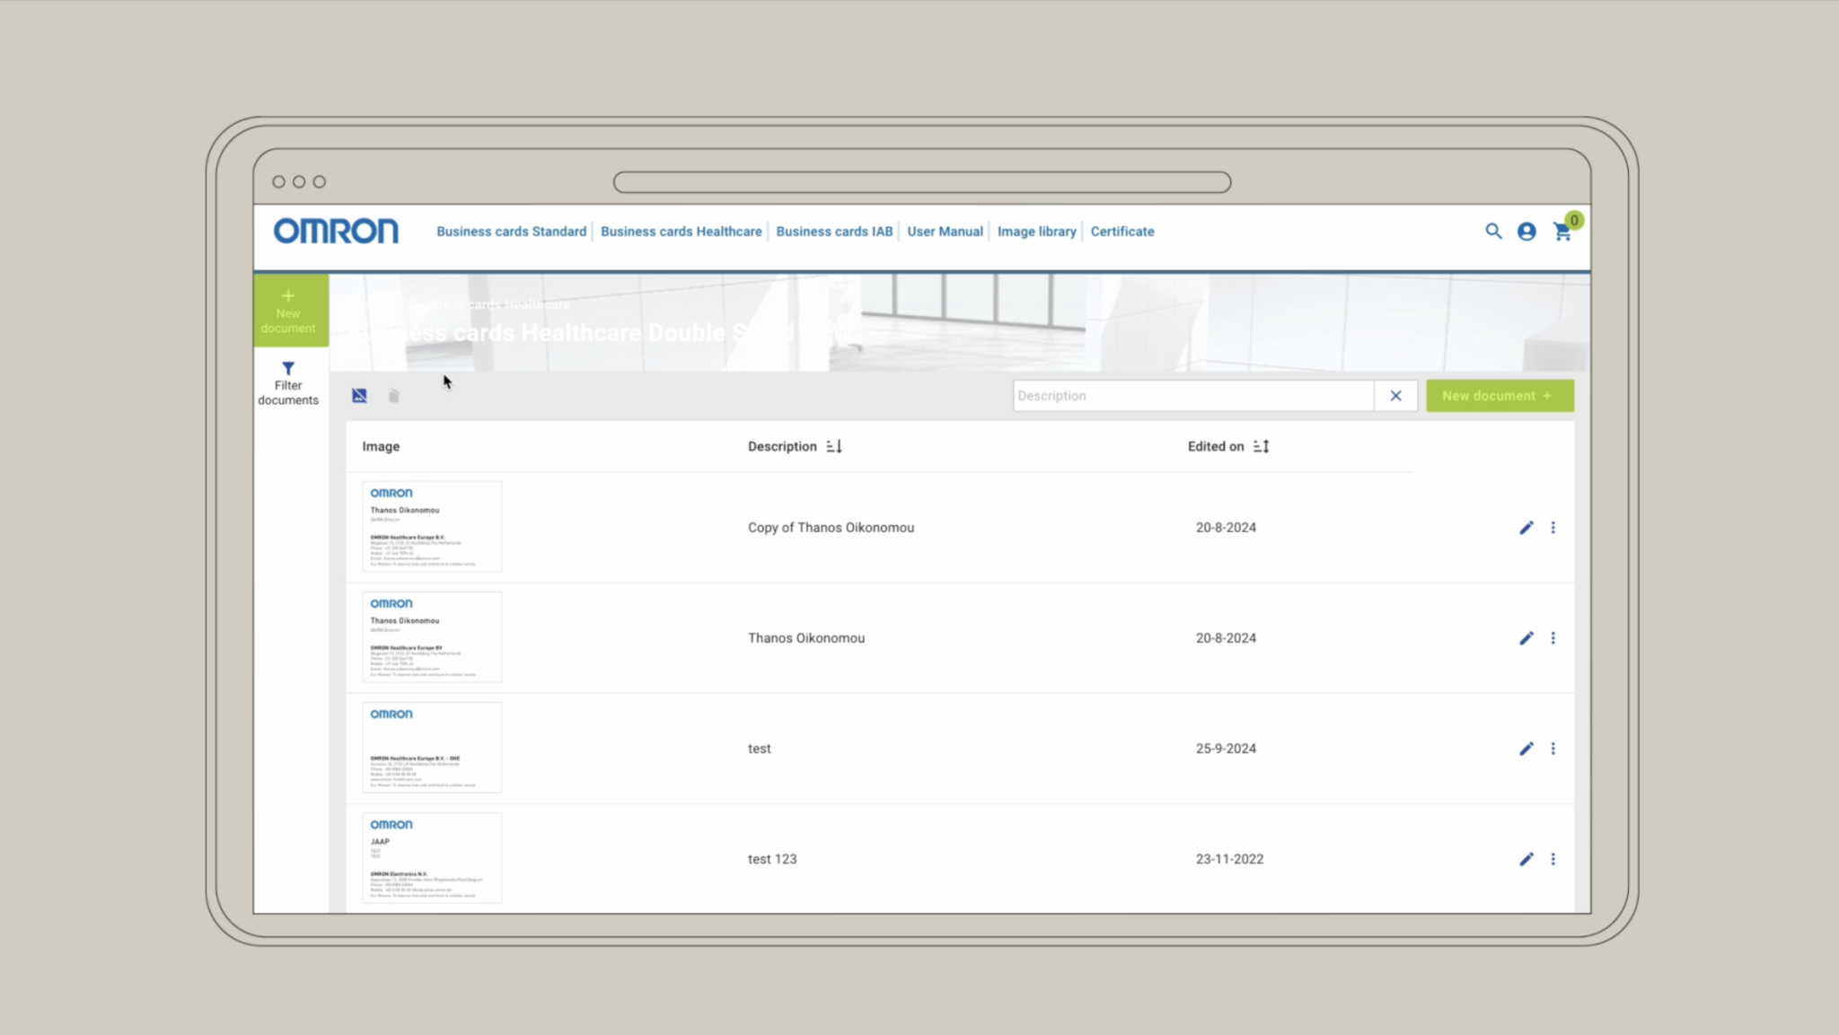Open the user account icon
The image size is (1839, 1035).
pyautogui.click(x=1527, y=232)
